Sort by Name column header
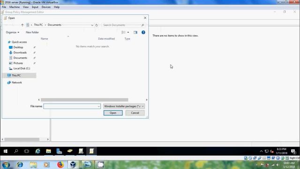The height and width of the screenshot is (169, 300). click(45, 38)
